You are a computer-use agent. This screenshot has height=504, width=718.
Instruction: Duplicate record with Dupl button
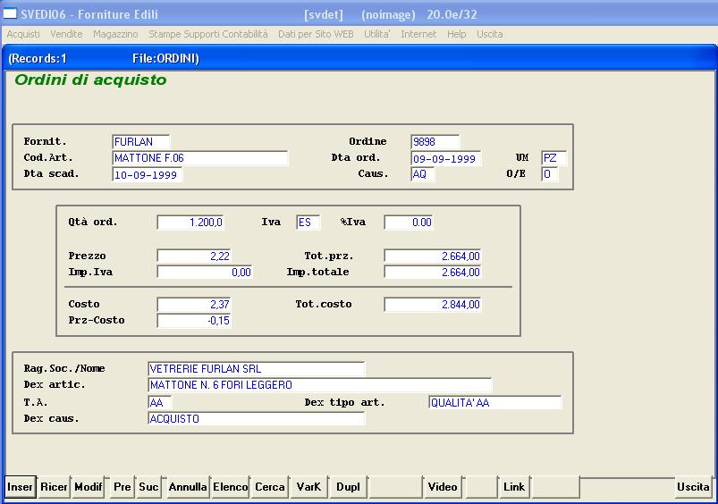click(x=348, y=487)
